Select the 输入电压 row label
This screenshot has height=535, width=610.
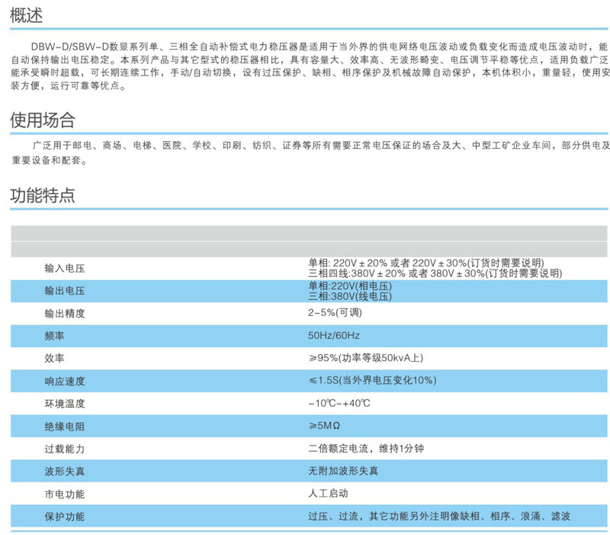(x=65, y=268)
